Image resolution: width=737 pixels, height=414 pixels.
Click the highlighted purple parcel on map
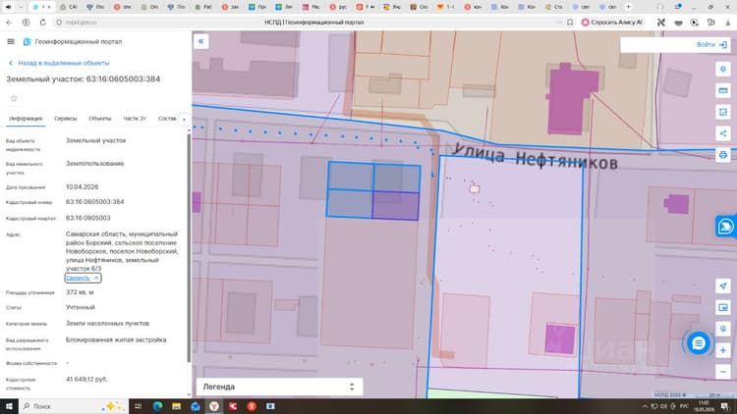tap(395, 206)
